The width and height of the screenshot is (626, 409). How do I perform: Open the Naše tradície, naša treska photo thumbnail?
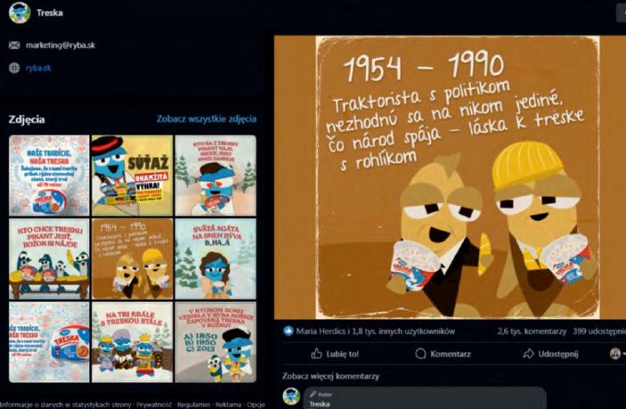pyautogui.click(x=49, y=176)
